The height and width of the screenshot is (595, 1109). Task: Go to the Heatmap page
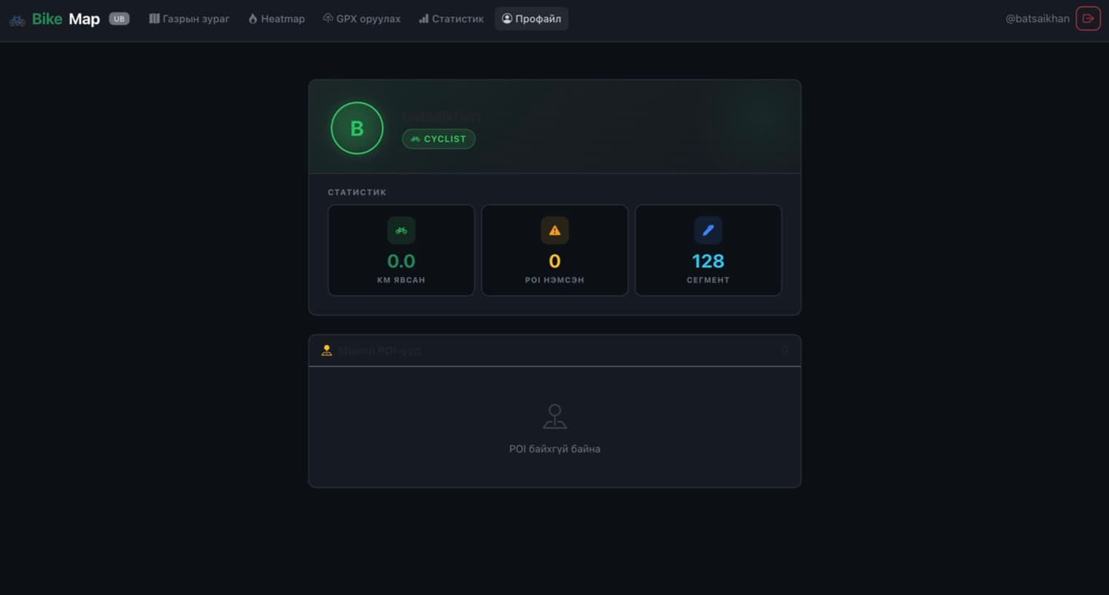[277, 19]
